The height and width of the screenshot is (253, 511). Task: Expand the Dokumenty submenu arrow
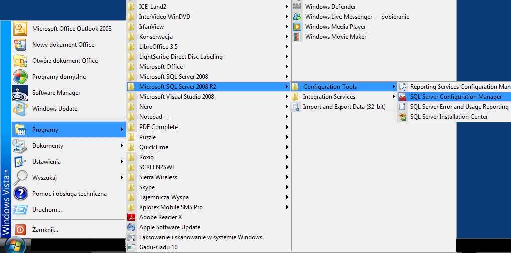pos(122,146)
